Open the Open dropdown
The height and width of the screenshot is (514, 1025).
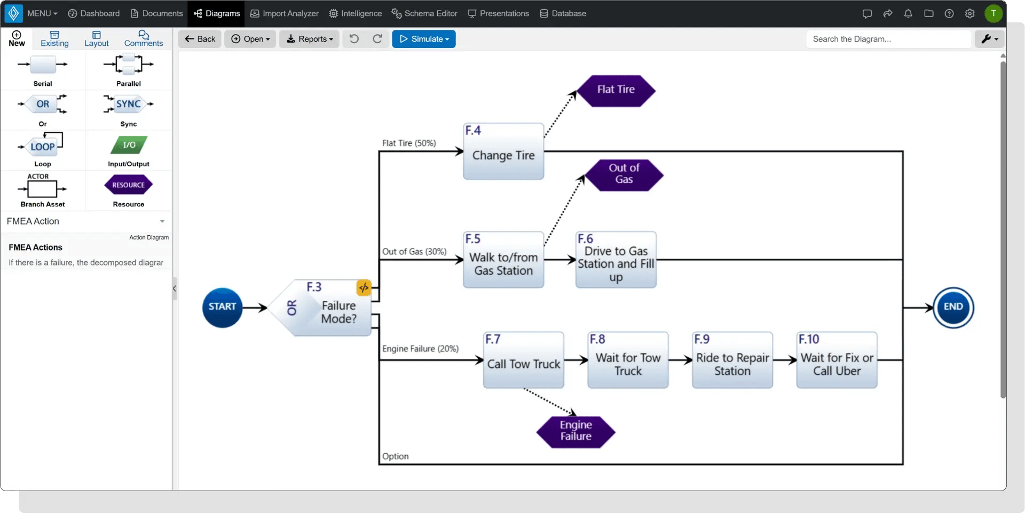[x=250, y=39]
